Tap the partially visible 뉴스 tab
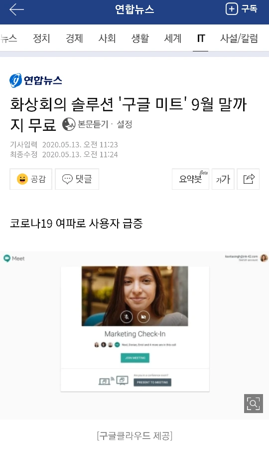This screenshot has height=456, width=269. pos(8,38)
